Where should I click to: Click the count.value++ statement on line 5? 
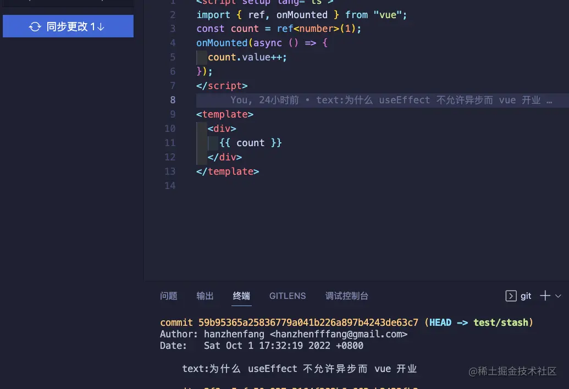247,57
